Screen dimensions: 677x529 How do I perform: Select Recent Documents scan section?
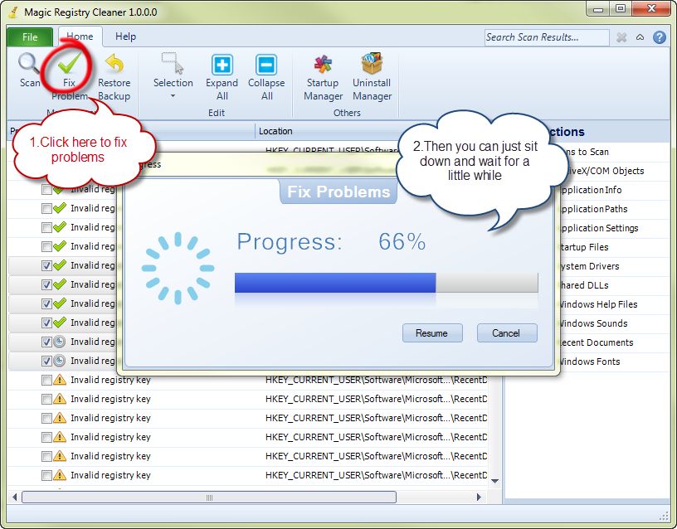597,342
